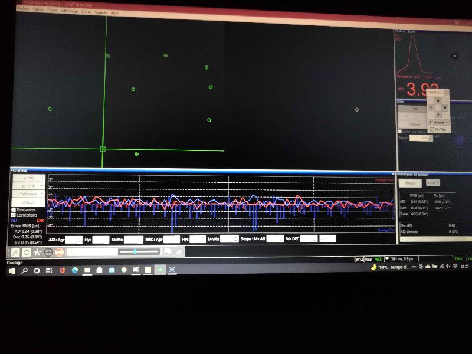Toggle the On Top checkbox

pyautogui.click(x=432, y=129)
